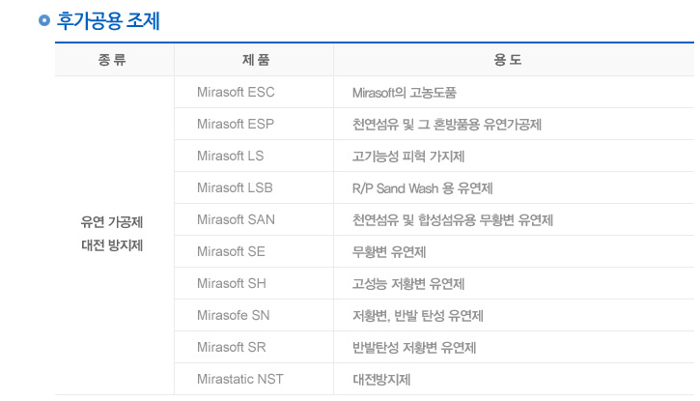Open the Mirasoft ESP product entry

pyautogui.click(x=236, y=125)
